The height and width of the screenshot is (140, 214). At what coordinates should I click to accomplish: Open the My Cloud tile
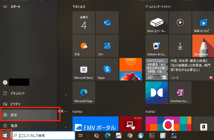tap(131, 124)
